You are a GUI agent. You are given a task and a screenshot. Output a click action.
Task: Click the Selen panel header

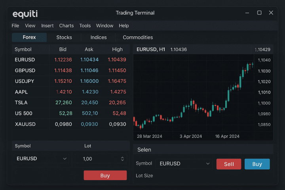(203, 150)
